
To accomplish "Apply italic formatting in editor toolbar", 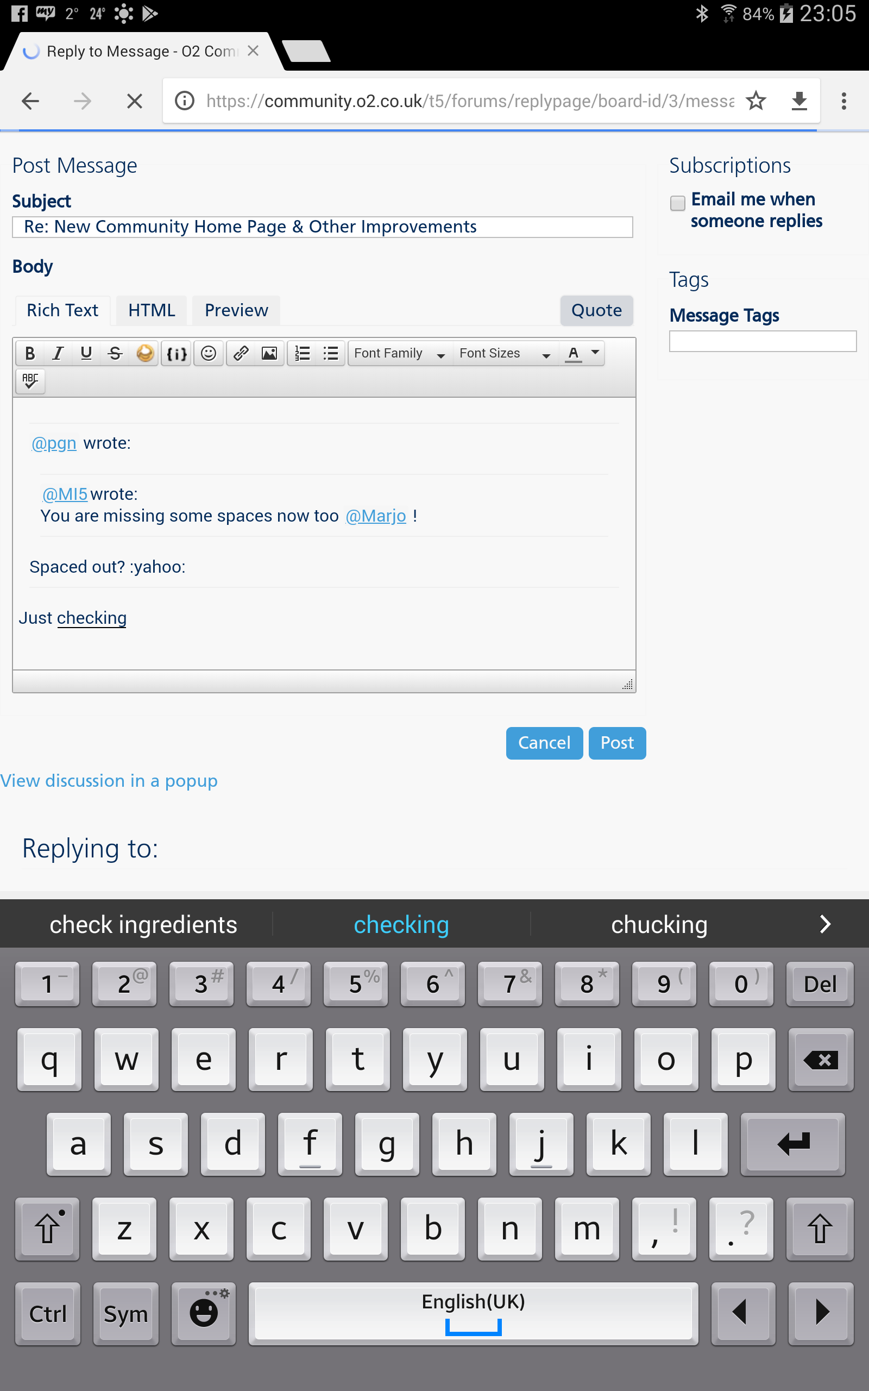I will click(58, 353).
